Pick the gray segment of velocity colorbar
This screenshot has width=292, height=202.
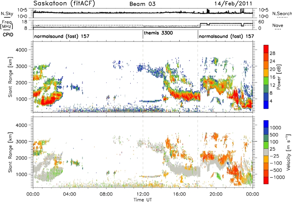266,152
